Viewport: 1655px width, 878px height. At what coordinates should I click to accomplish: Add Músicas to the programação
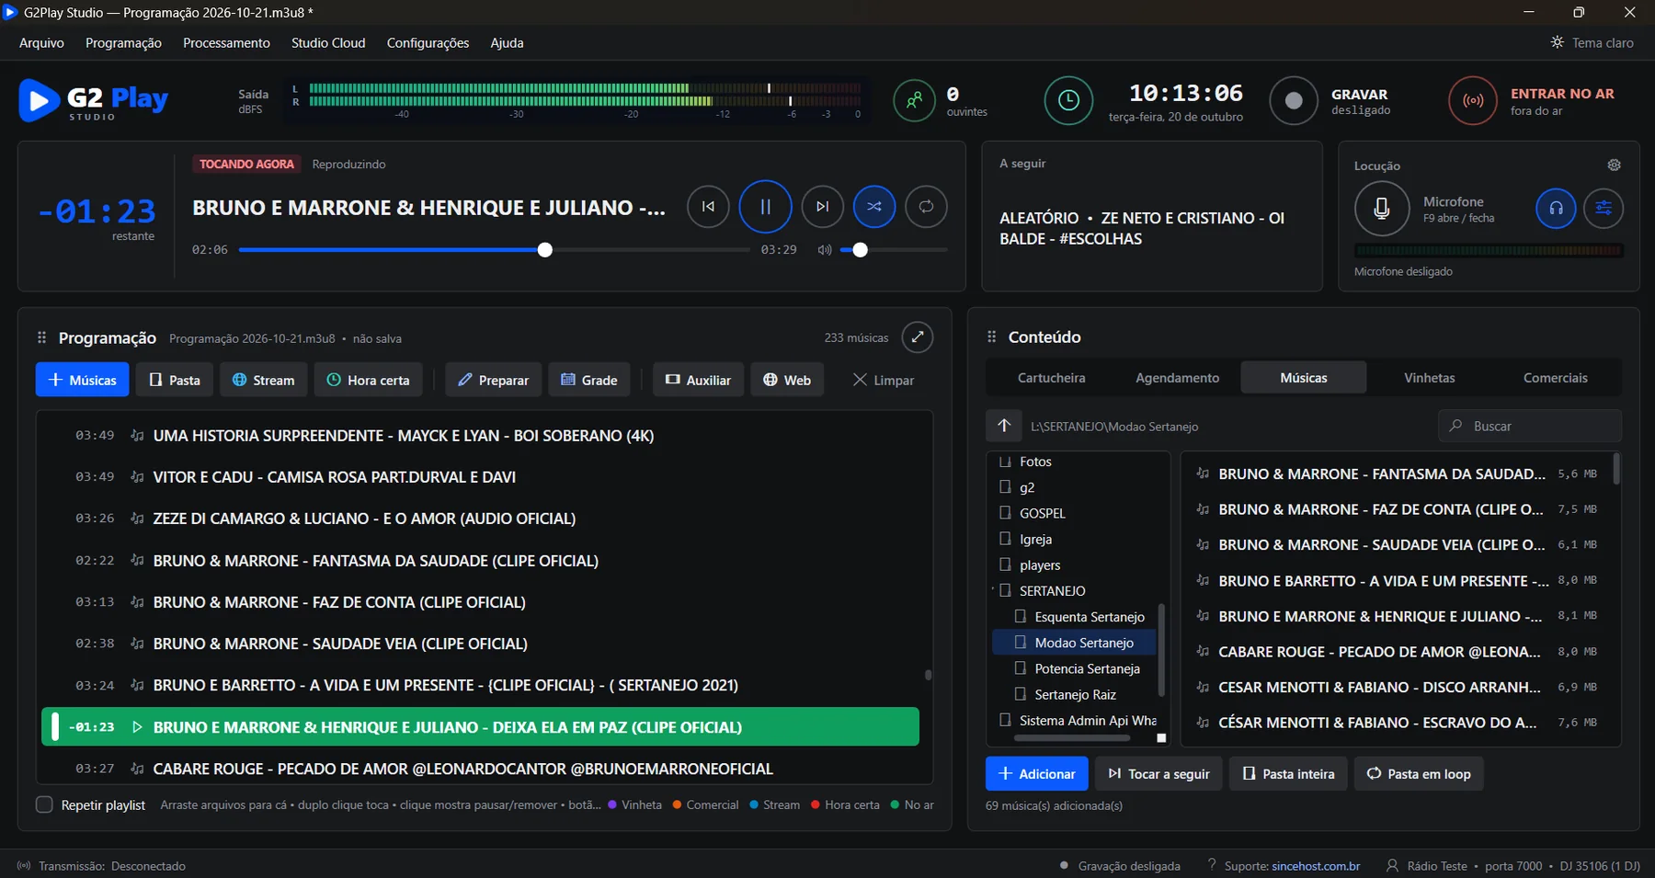pos(83,380)
